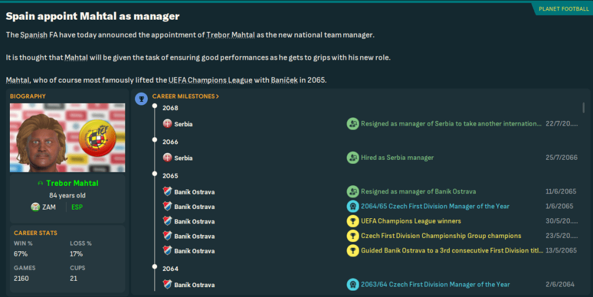Click the Championship Group champions trophy icon
Screen dimensions: 593x297
click(x=352, y=236)
